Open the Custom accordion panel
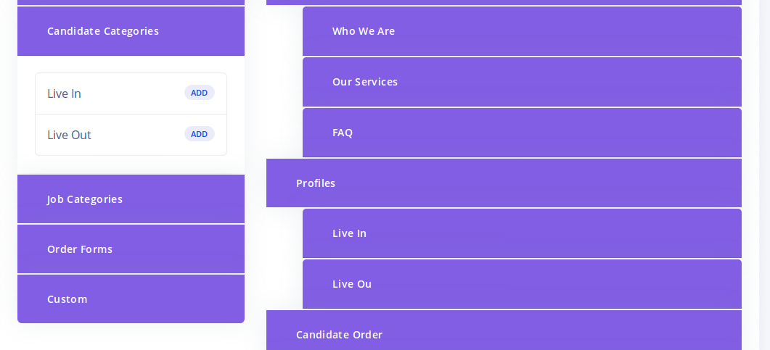Screen dimensions: 770x350 point(131,299)
